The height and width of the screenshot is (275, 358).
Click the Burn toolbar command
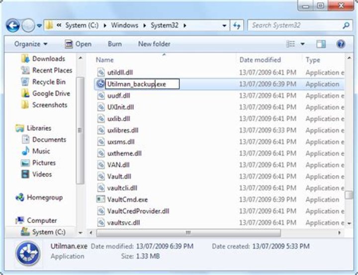115,44
